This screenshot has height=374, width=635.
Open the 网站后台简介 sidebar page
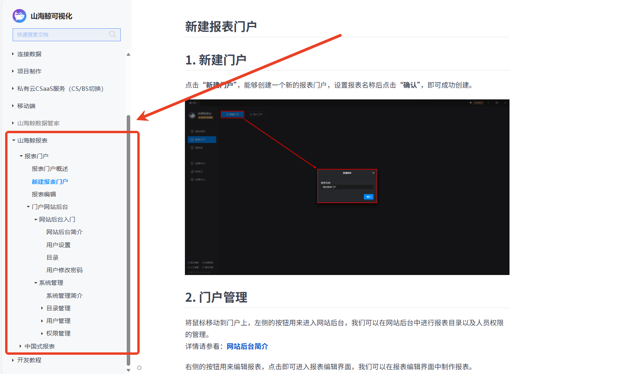(x=65, y=232)
